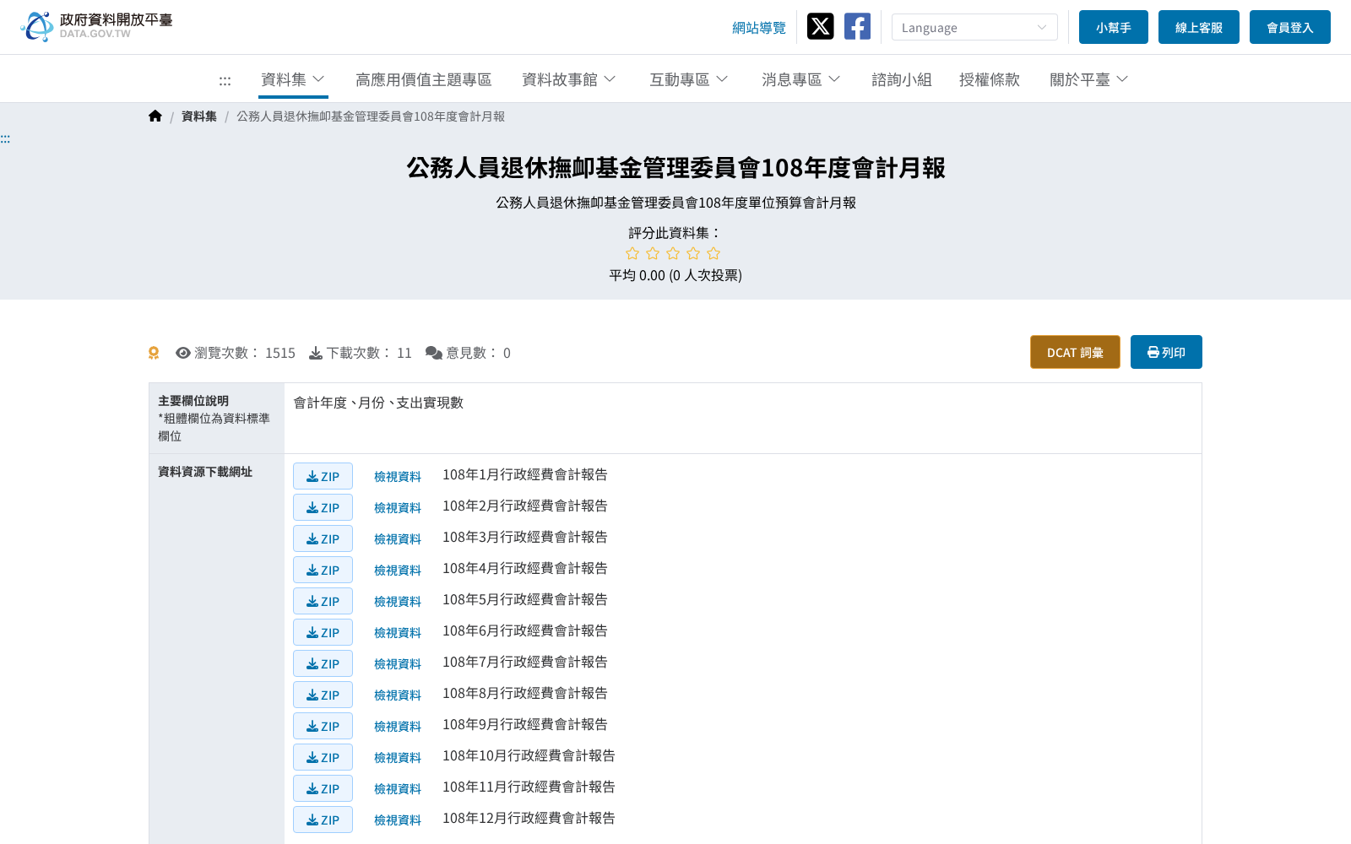Expand the 消息專區 menu

pyautogui.click(x=801, y=79)
